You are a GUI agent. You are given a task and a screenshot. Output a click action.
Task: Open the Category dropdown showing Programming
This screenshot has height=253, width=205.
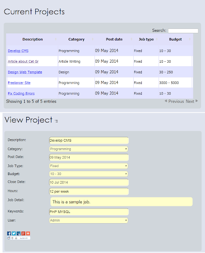coord(88,149)
